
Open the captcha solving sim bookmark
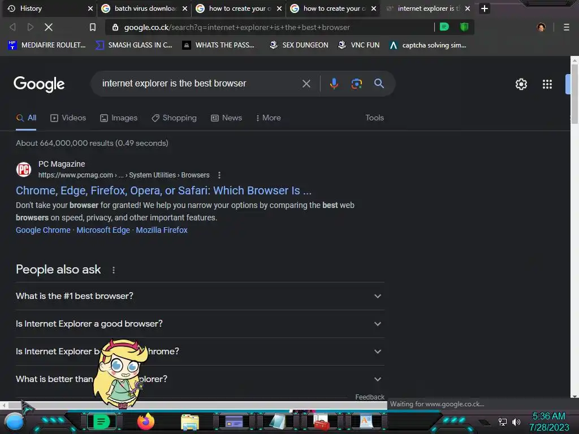coord(428,45)
